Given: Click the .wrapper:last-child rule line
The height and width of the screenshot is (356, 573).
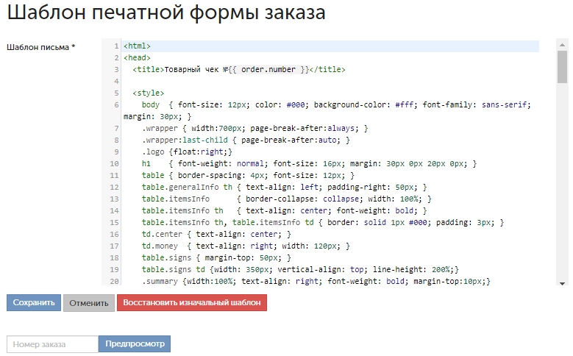Looking at the screenshot, I should (246, 140).
